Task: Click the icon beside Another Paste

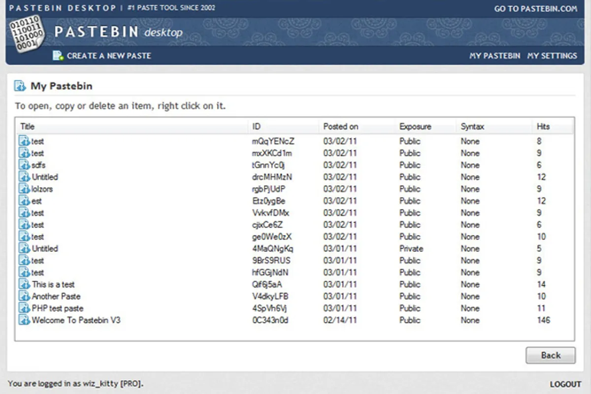Action: pyautogui.click(x=25, y=296)
